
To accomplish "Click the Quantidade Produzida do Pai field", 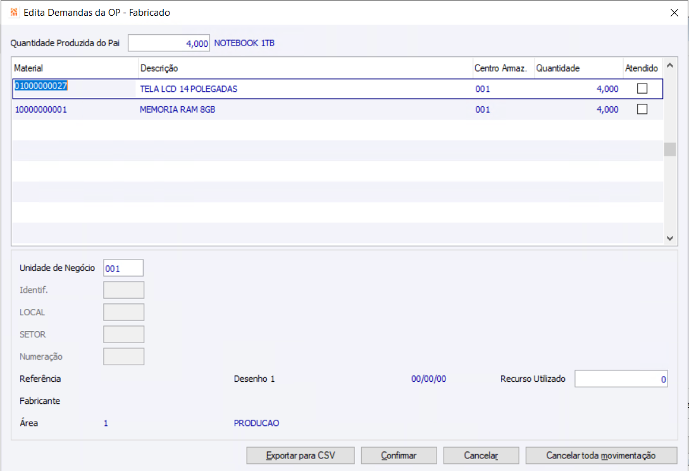I will (x=169, y=43).
